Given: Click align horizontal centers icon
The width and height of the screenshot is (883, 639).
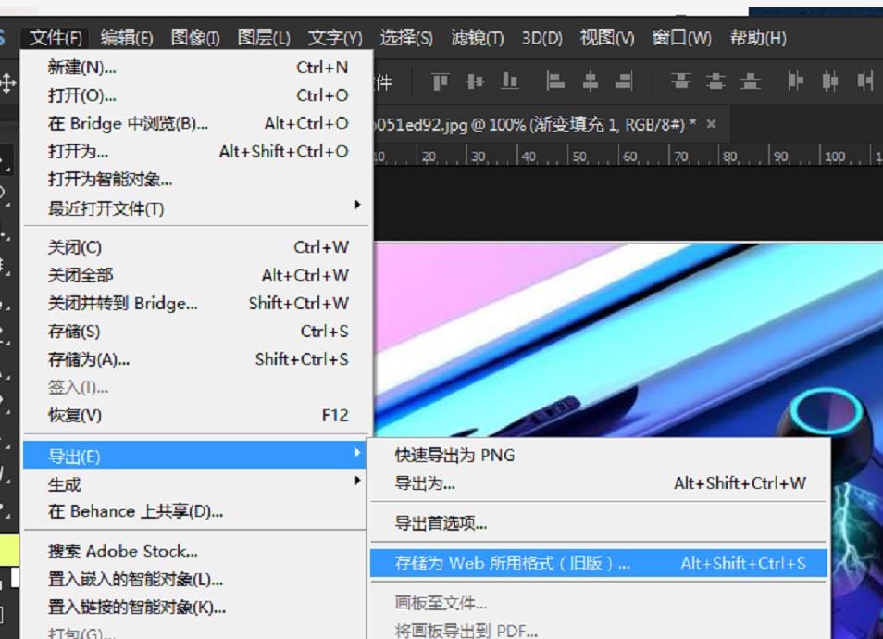Looking at the screenshot, I should click(591, 81).
